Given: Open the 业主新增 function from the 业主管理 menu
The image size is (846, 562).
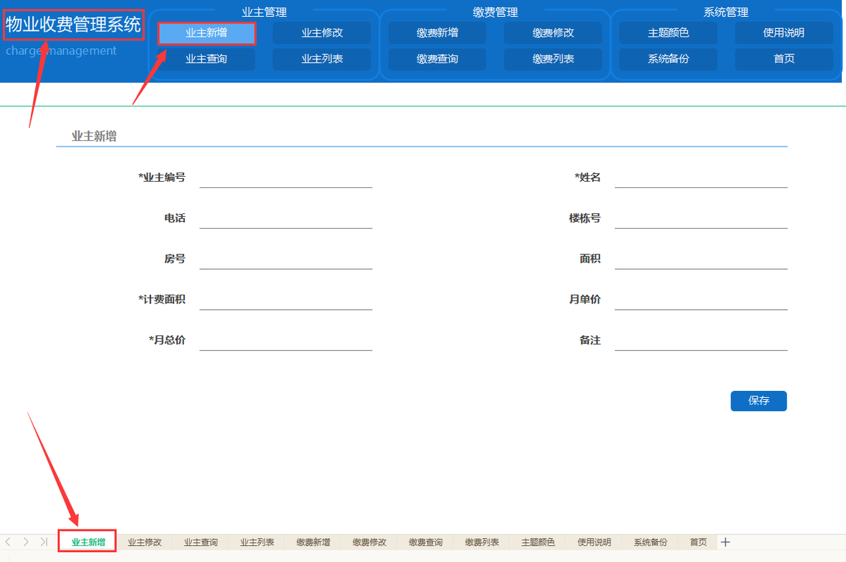Looking at the screenshot, I should 206,32.
